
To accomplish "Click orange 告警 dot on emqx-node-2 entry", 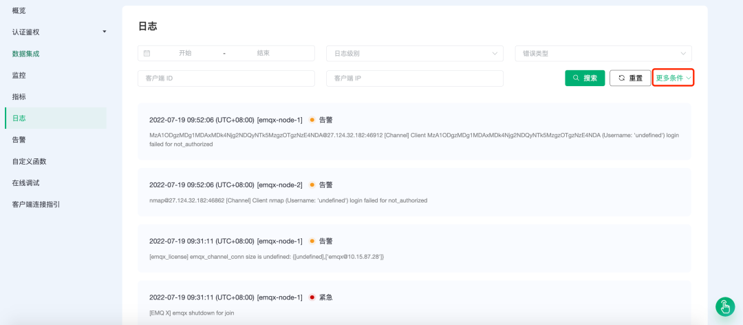I will click(312, 185).
